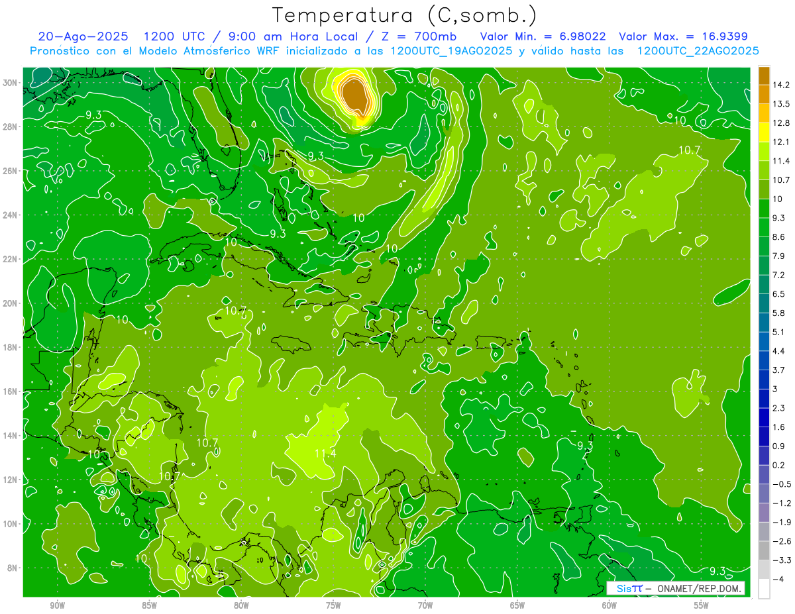Click the 22N latitude axis label

pyautogui.click(x=11, y=259)
